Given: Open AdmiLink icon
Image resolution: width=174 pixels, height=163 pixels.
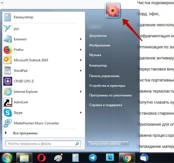Looking at the screenshot, I should click(8, 102).
